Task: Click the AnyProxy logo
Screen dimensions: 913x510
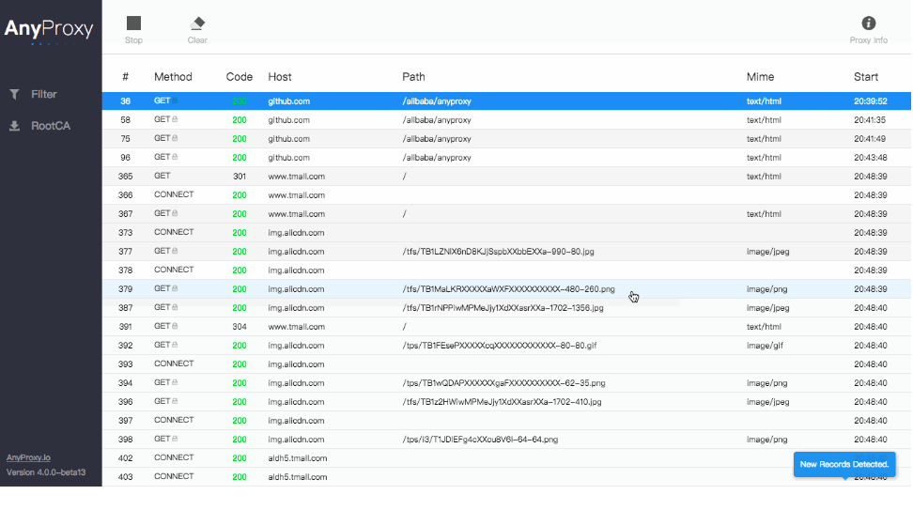Action: tap(49, 28)
